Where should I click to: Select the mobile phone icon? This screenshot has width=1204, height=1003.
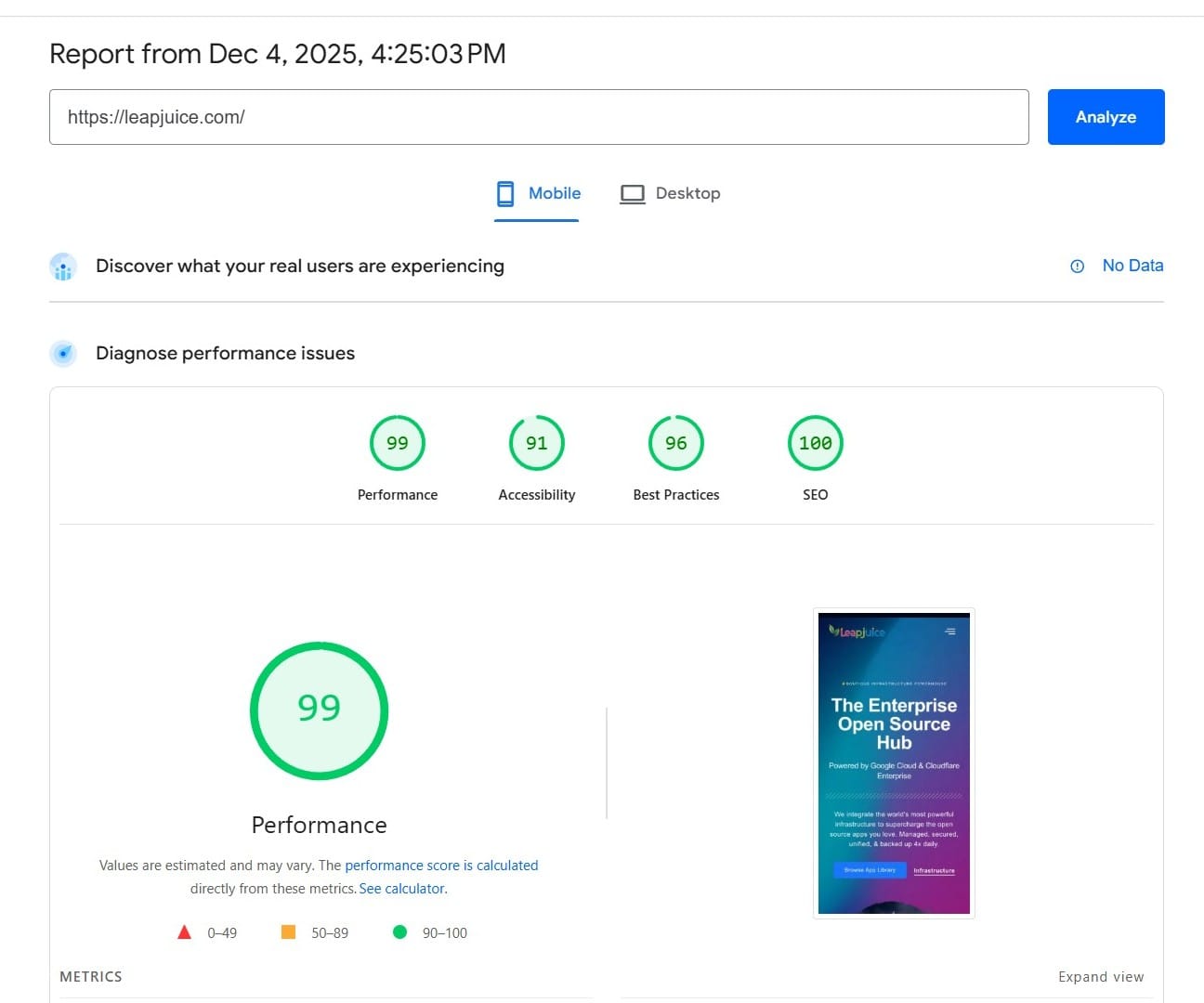(x=504, y=193)
